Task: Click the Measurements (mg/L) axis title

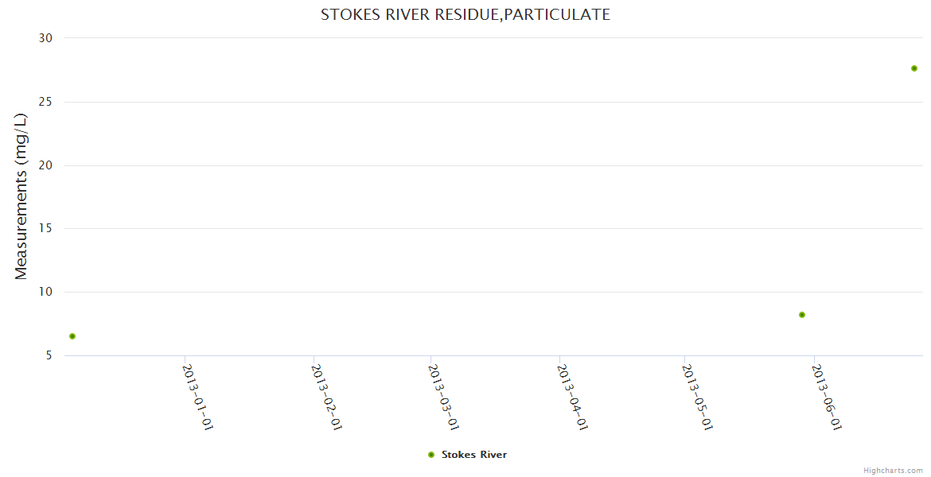Action: pos(21,196)
